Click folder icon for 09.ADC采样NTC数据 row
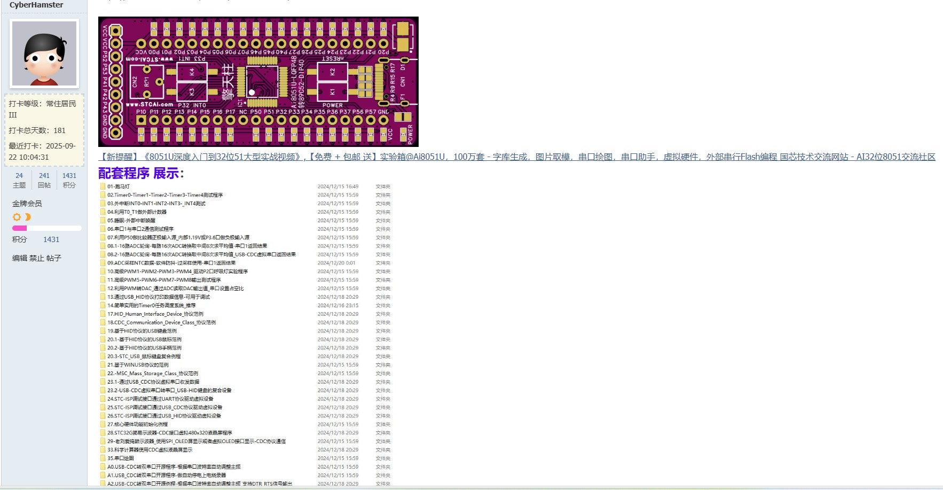The image size is (943, 490). [x=103, y=263]
